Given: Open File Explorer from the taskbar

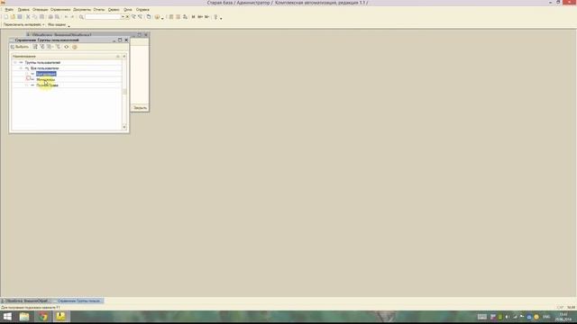Looking at the screenshot, I should [x=24, y=316].
